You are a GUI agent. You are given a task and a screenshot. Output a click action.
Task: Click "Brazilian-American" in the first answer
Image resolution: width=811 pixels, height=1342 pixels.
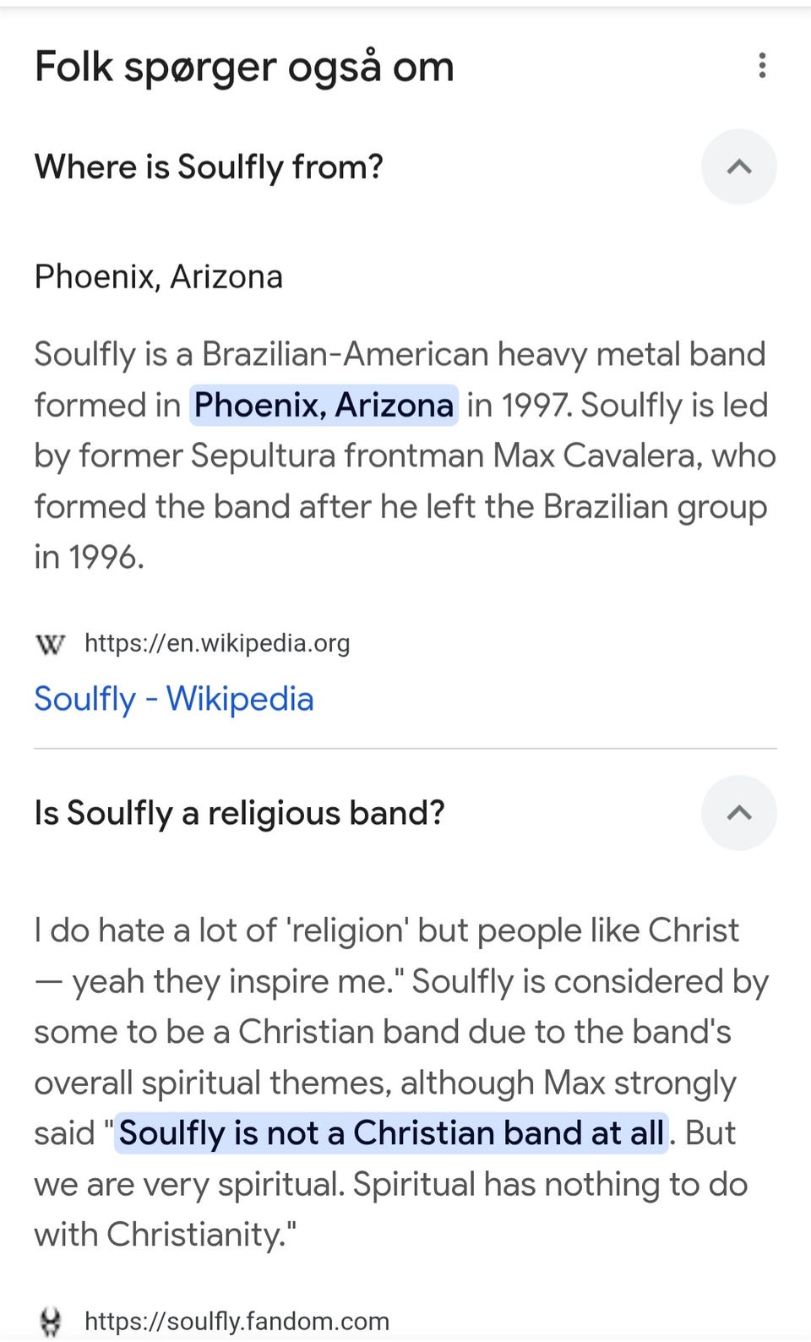pos(345,354)
